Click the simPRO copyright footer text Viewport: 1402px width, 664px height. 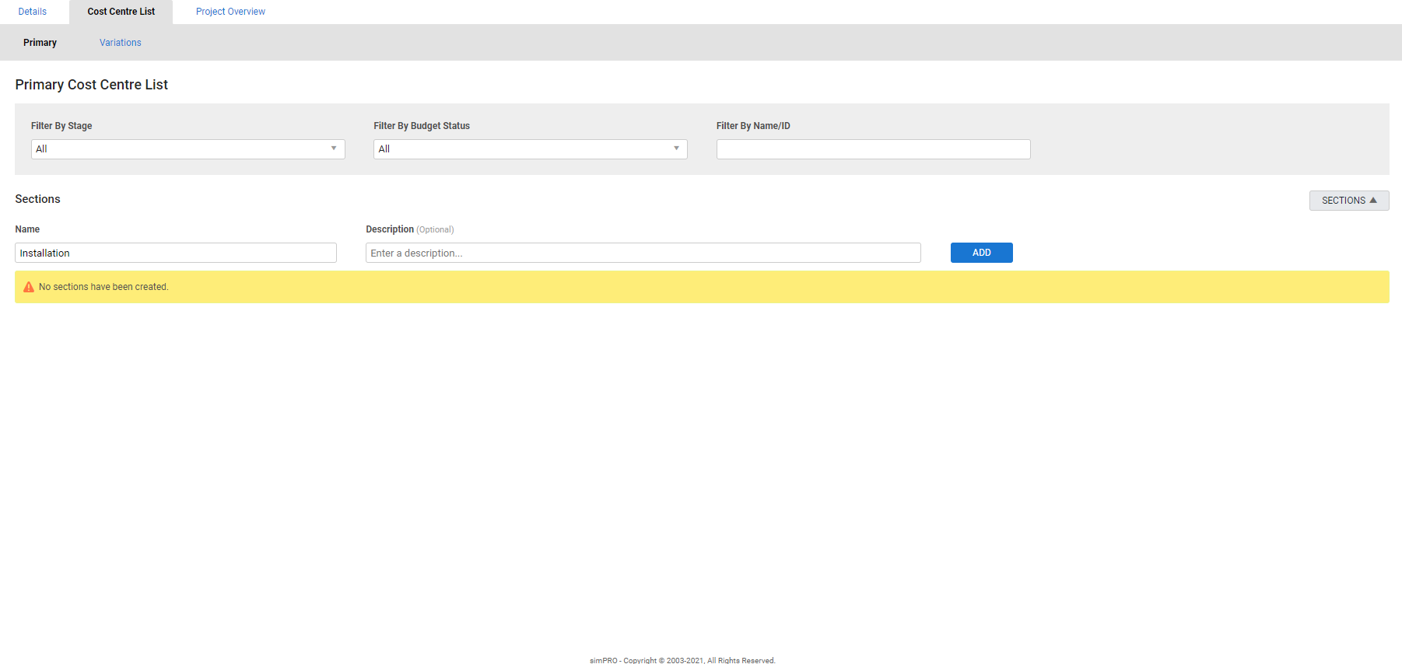pyautogui.click(x=682, y=660)
